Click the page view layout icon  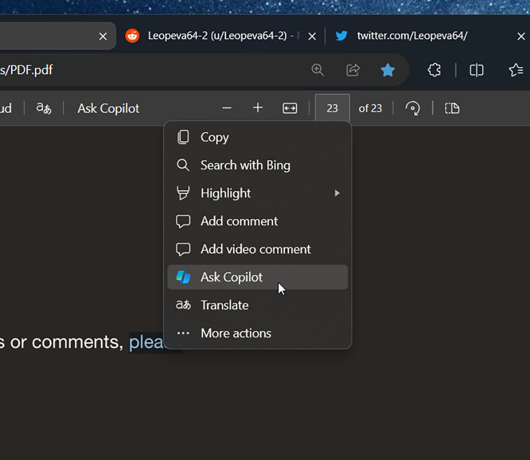coord(452,108)
